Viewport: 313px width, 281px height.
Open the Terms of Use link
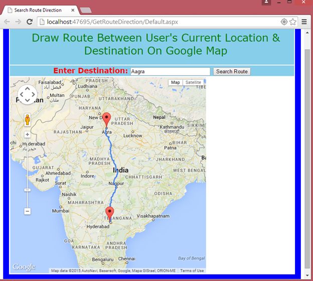click(192, 270)
